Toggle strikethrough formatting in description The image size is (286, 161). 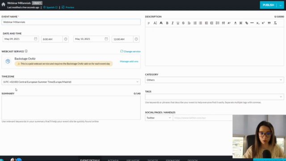point(183,23)
